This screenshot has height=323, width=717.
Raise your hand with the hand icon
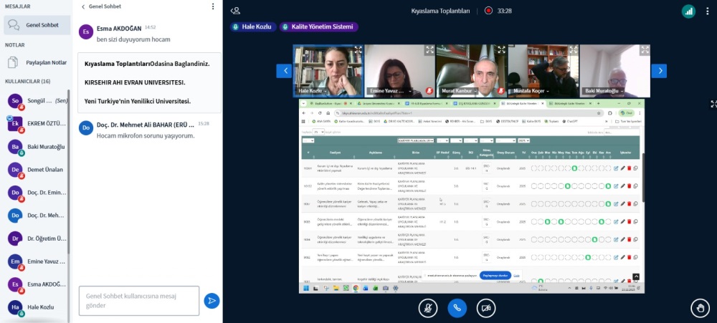tap(700, 307)
